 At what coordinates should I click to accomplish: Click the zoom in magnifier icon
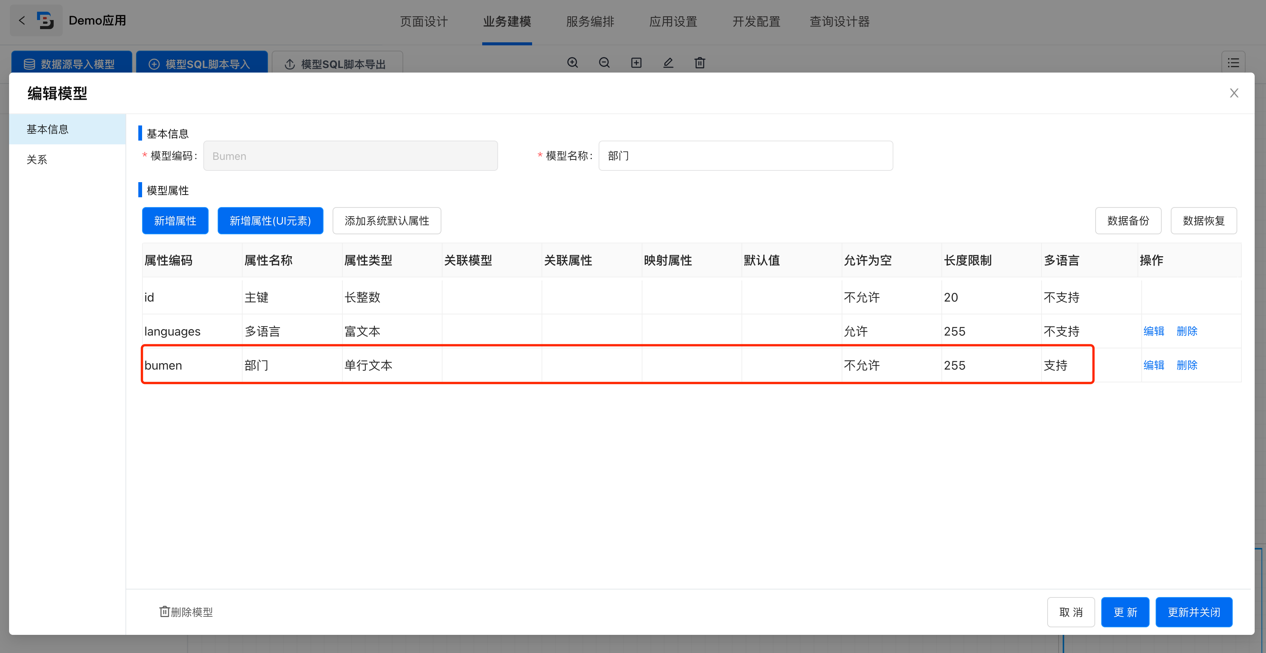point(573,63)
